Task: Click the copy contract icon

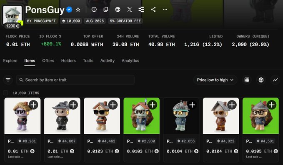Action: (106, 10)
